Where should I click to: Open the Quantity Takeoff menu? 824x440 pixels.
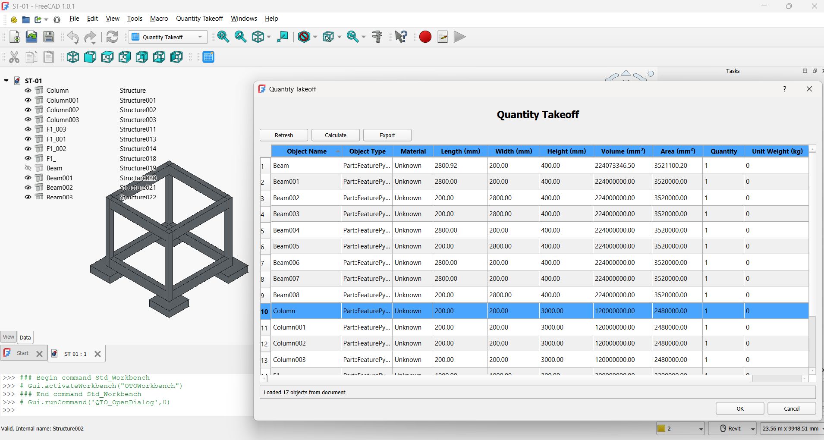coord(199,19)
